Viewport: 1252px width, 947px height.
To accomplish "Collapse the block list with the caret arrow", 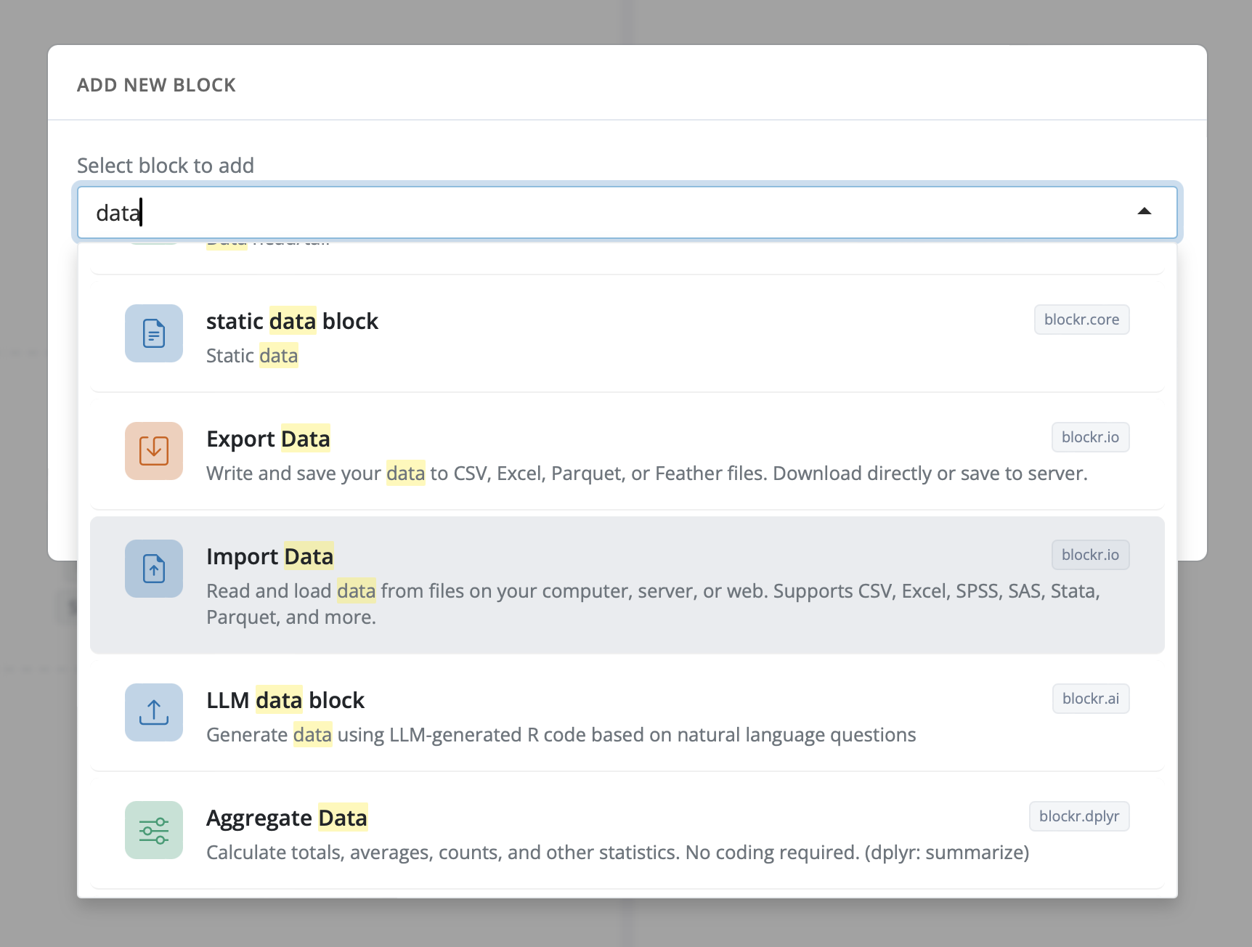I will coord(1144,211).
